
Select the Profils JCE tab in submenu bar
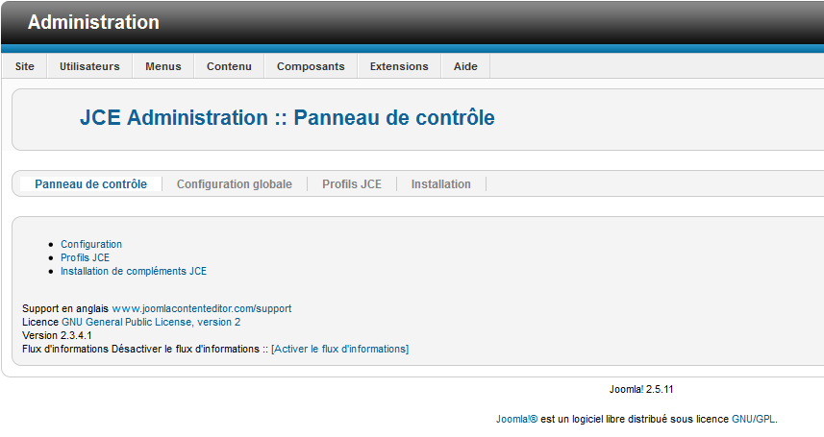pos(352,184)
